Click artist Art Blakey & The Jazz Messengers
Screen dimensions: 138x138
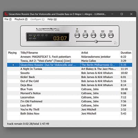point(98,69)
